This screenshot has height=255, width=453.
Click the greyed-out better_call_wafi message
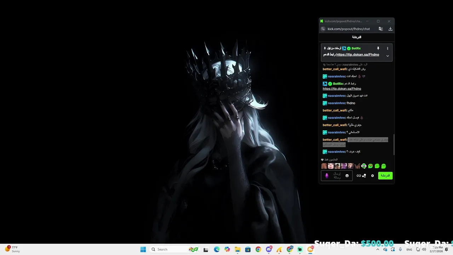[355, 142]
